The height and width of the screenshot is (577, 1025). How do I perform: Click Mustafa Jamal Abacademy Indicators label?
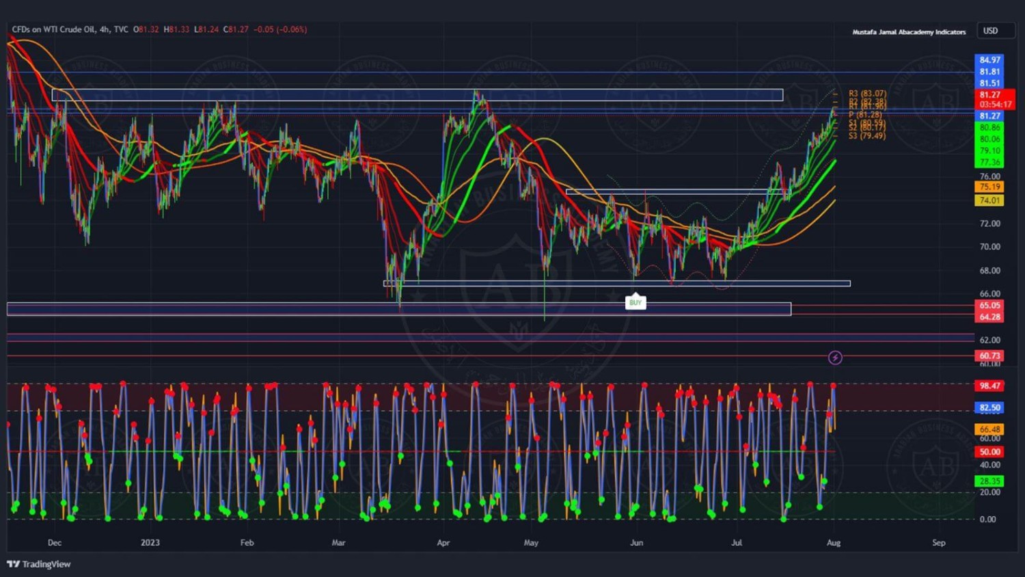coord(909,32)
